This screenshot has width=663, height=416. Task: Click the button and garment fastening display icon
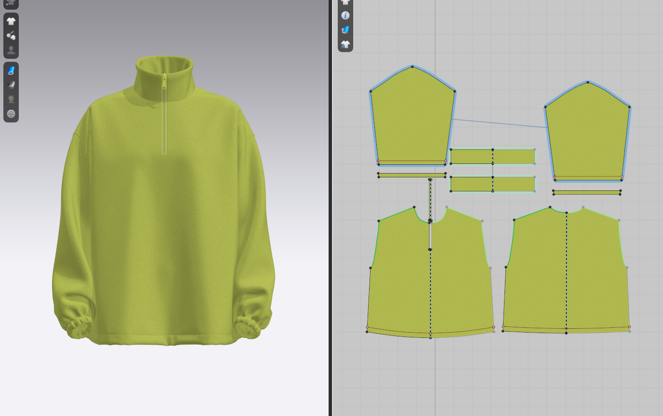[x=11, y=36]
